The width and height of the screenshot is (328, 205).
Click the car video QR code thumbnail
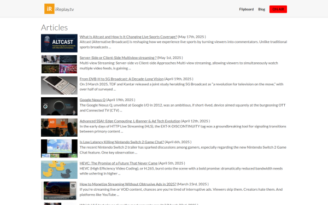pos(59,191)
